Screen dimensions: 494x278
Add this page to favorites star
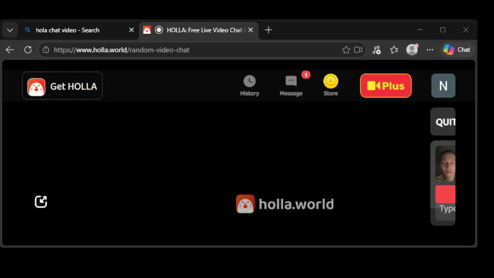click(346, 50)
